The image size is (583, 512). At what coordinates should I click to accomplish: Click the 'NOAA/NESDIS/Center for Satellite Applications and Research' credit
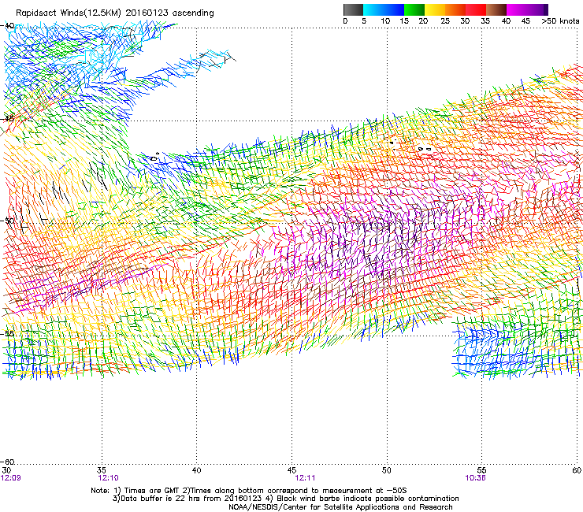tap(340, 507)
